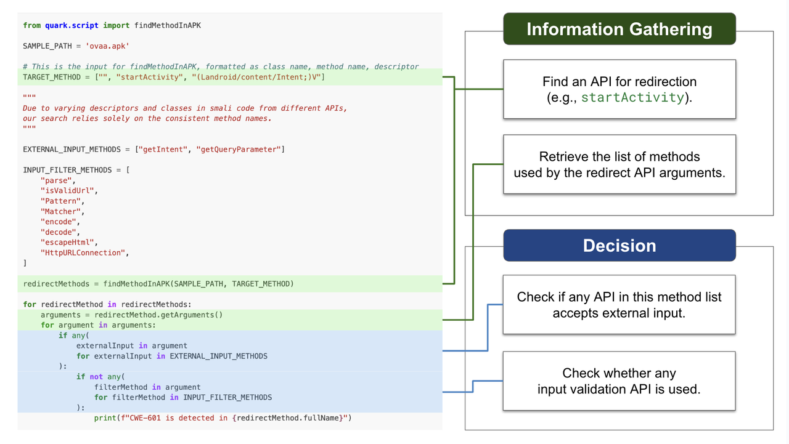Click the "parse" list entry
The width and height of the screenshot is (789, 444).
point(60,180)
